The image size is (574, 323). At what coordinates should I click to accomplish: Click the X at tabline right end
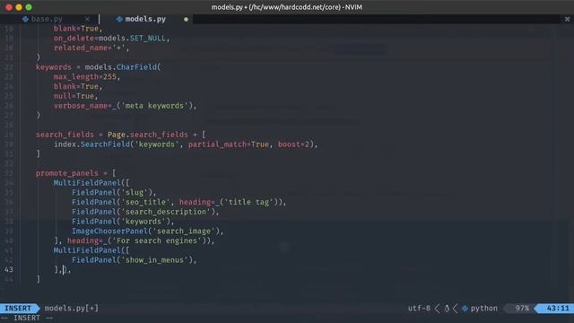pyautogui.click(x=567, y=19)
